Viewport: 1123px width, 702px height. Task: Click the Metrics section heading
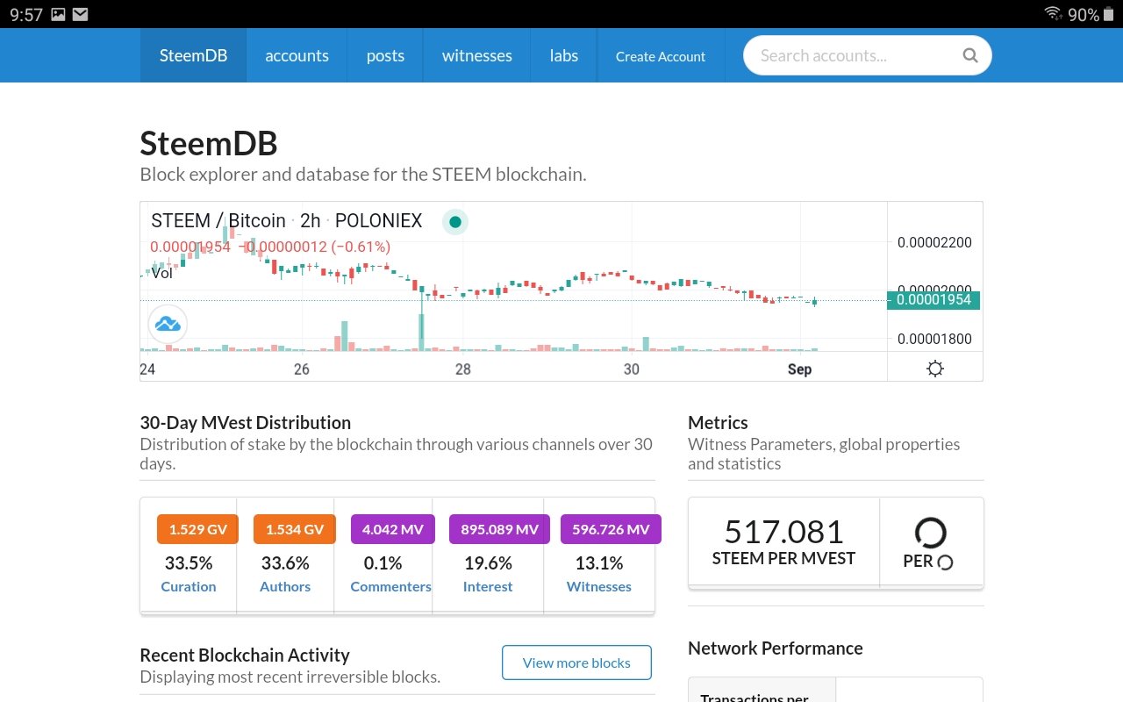tap(718, 423)
